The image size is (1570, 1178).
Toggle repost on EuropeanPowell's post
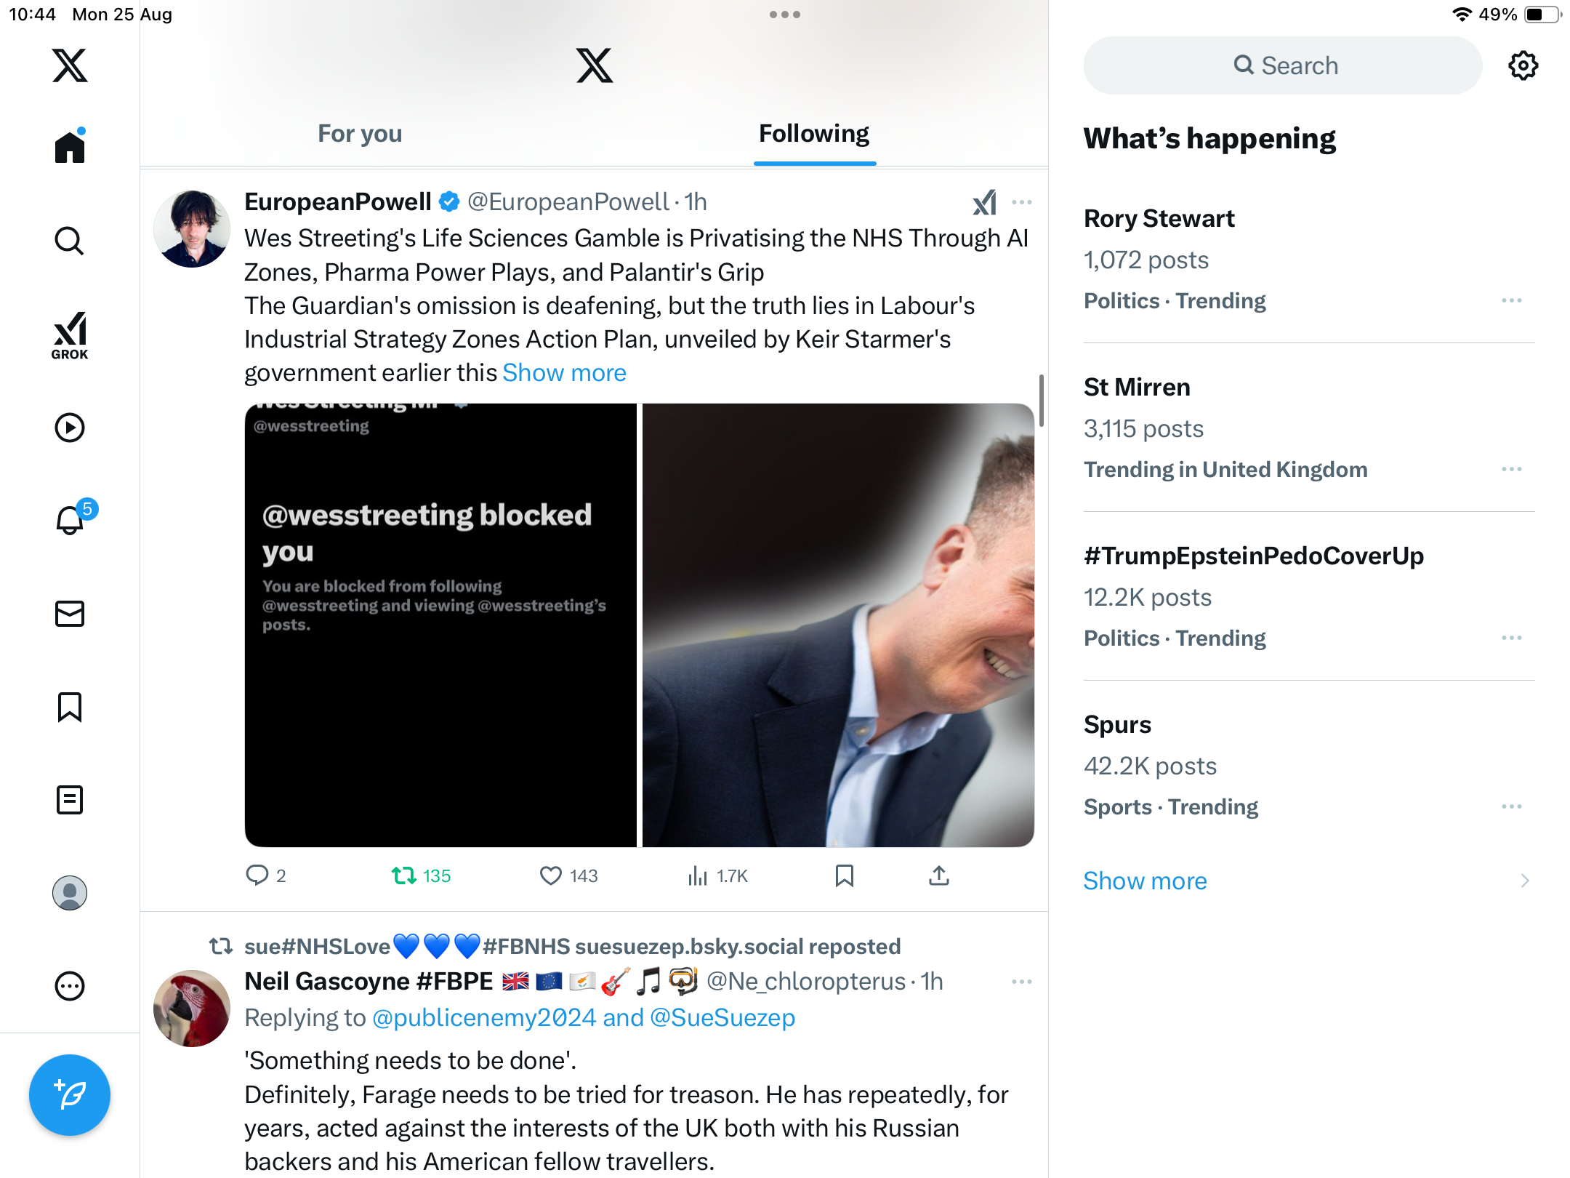click(404, 876)
